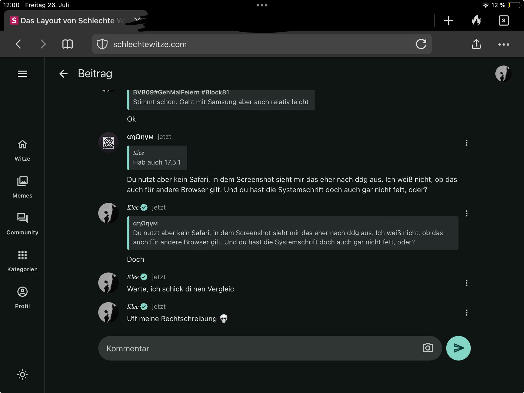Image resolution: width=524 pixels, height=393 pixels.
Task: Toggle light/dark theme sun icon
Action: pyautogui.click(x=22, y=374)
